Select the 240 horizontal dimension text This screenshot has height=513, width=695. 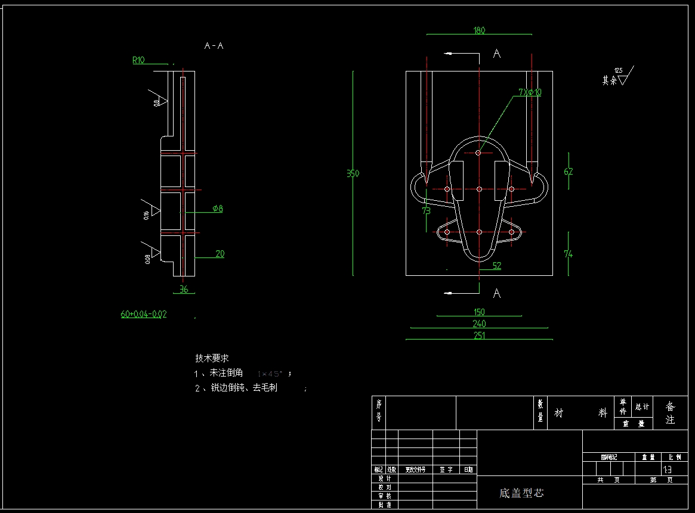pos(479,324)
